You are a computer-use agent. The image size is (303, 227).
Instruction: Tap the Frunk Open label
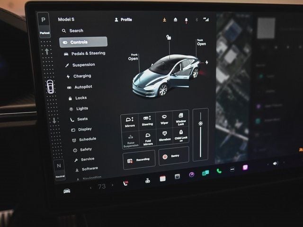[x=133, y=57]
